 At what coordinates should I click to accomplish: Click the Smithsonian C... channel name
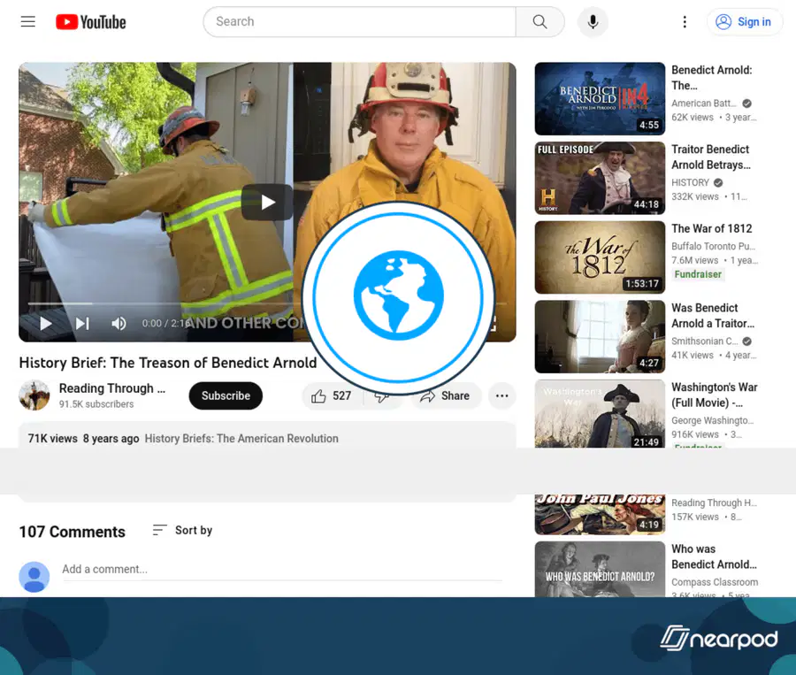[705, 341]
